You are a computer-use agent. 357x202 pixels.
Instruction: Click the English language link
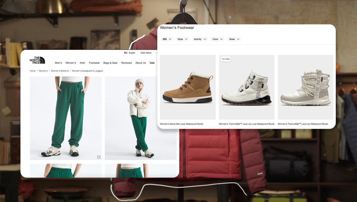(x=132, y=53)
